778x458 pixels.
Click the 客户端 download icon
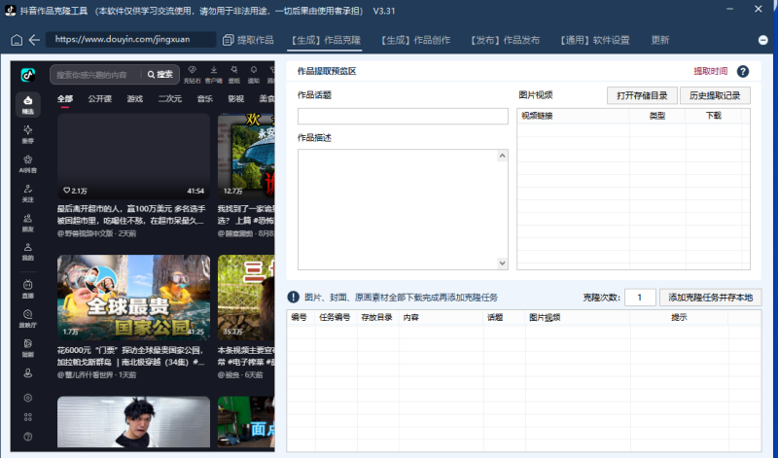[x=213, y=74]
